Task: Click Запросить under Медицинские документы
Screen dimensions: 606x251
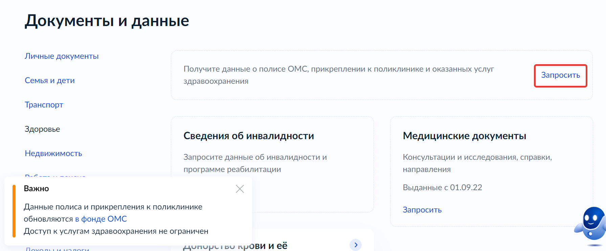Action: coord(422,210)
